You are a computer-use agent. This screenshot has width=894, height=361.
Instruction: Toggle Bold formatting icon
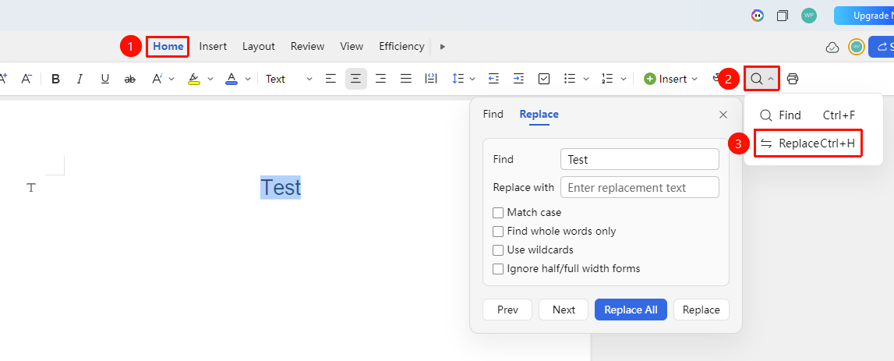(55, 79)
